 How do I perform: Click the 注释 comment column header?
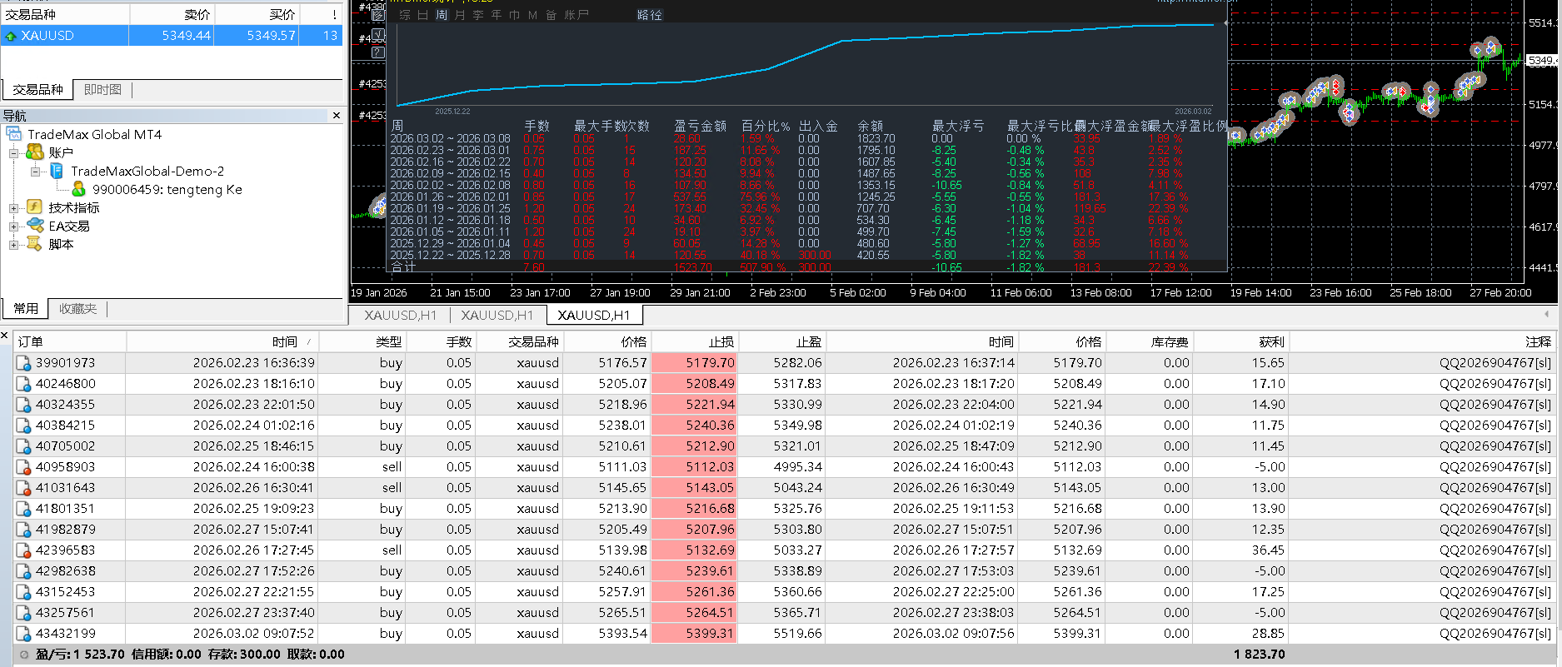tap(1421, 341)
